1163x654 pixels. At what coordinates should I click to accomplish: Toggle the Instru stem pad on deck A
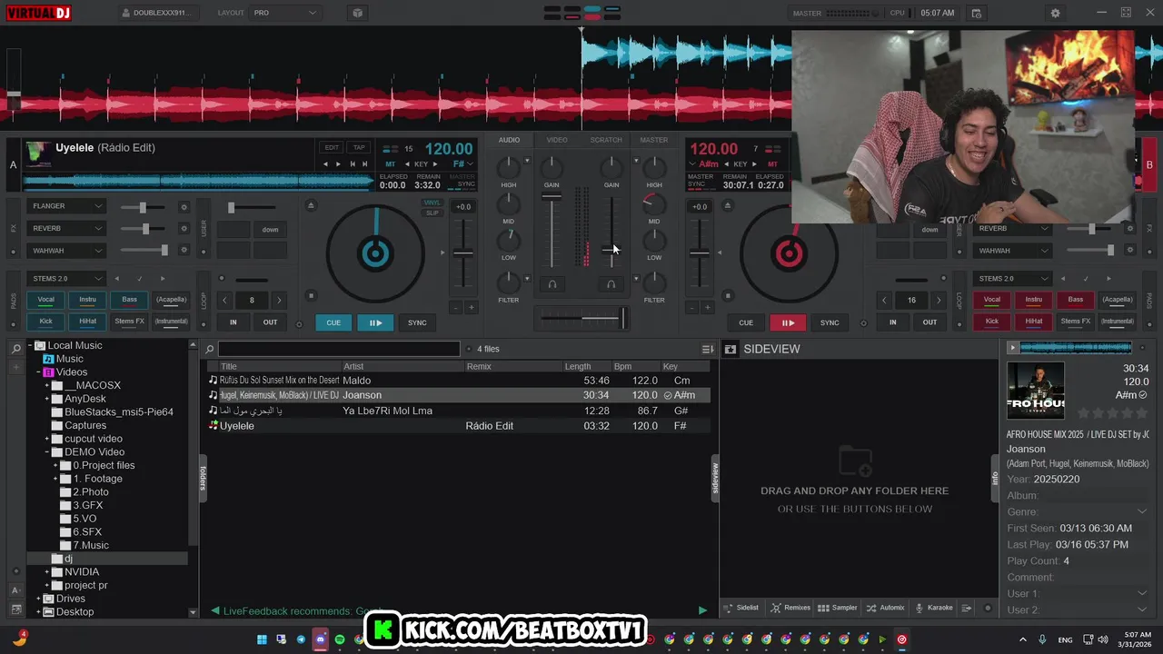87,300
